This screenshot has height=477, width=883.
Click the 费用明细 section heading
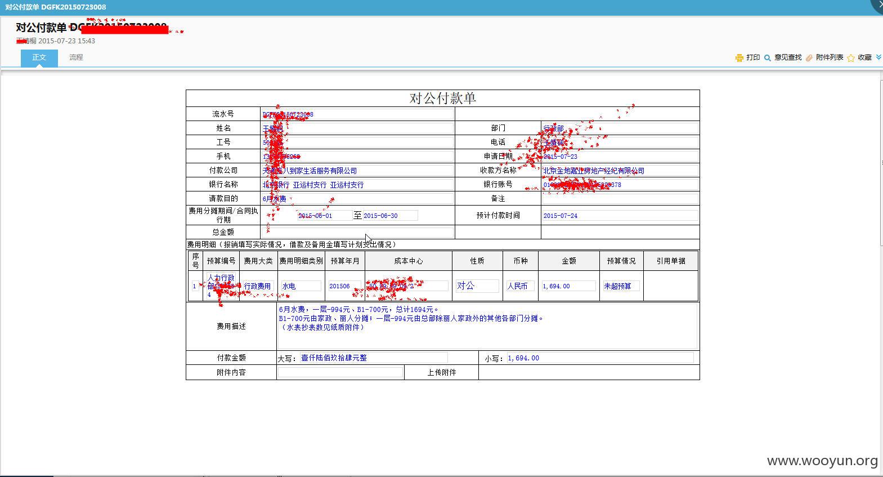[292, 244]
